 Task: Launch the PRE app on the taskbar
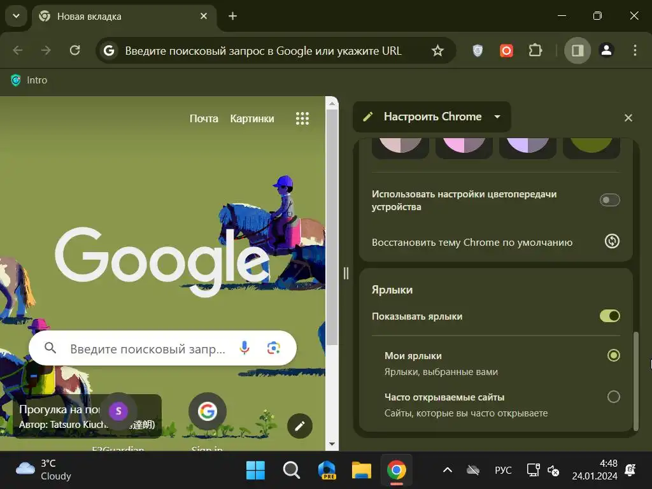(x=327, y=471)
